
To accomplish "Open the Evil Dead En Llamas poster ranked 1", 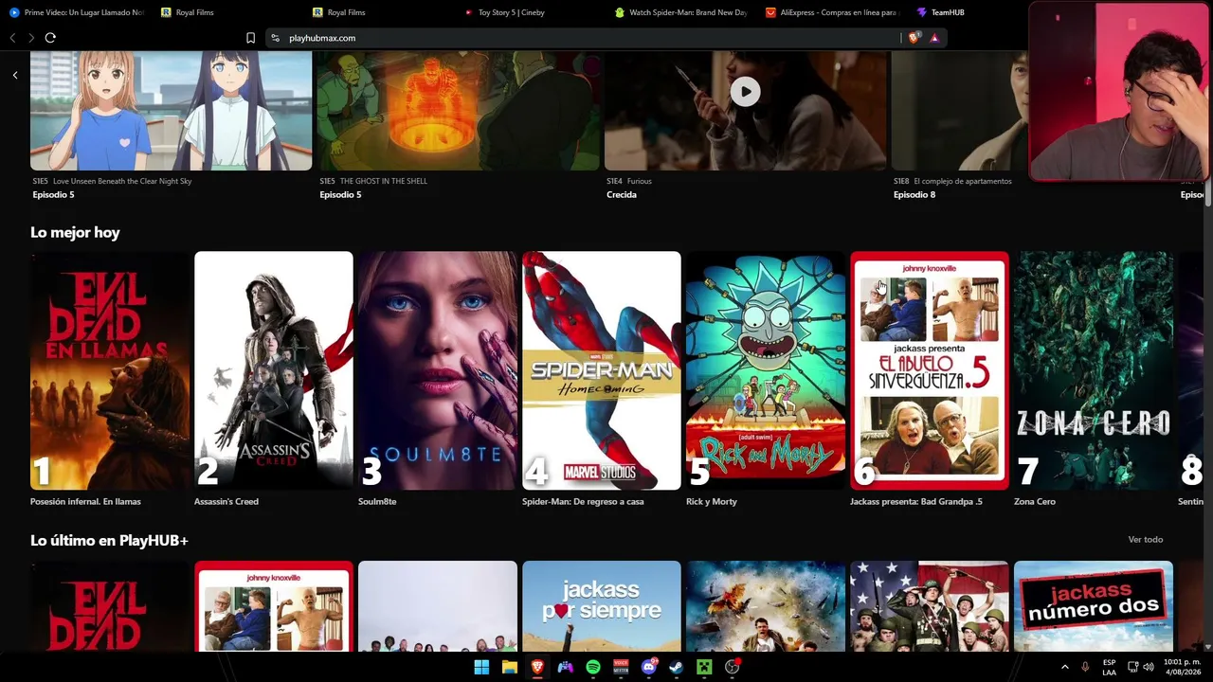I will pyautogui.click(x=110, y=370).
